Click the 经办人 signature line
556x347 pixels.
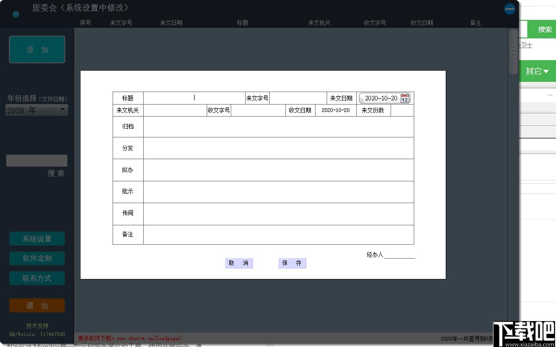click(x=399, y=255)
